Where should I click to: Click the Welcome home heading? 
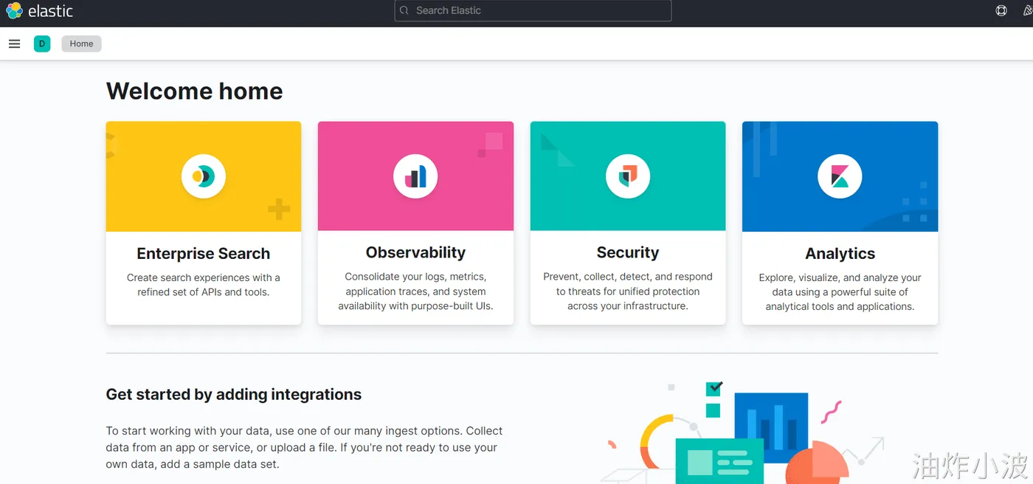coord(195,91)
